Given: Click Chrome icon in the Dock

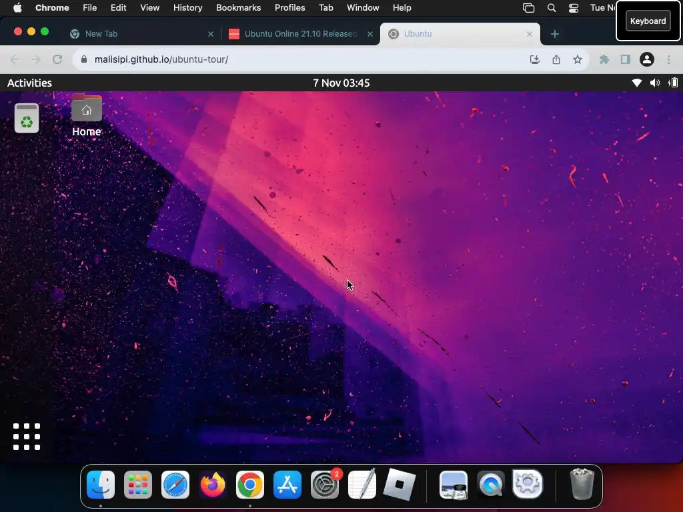Looking at the screenshot, I should 249,485.
